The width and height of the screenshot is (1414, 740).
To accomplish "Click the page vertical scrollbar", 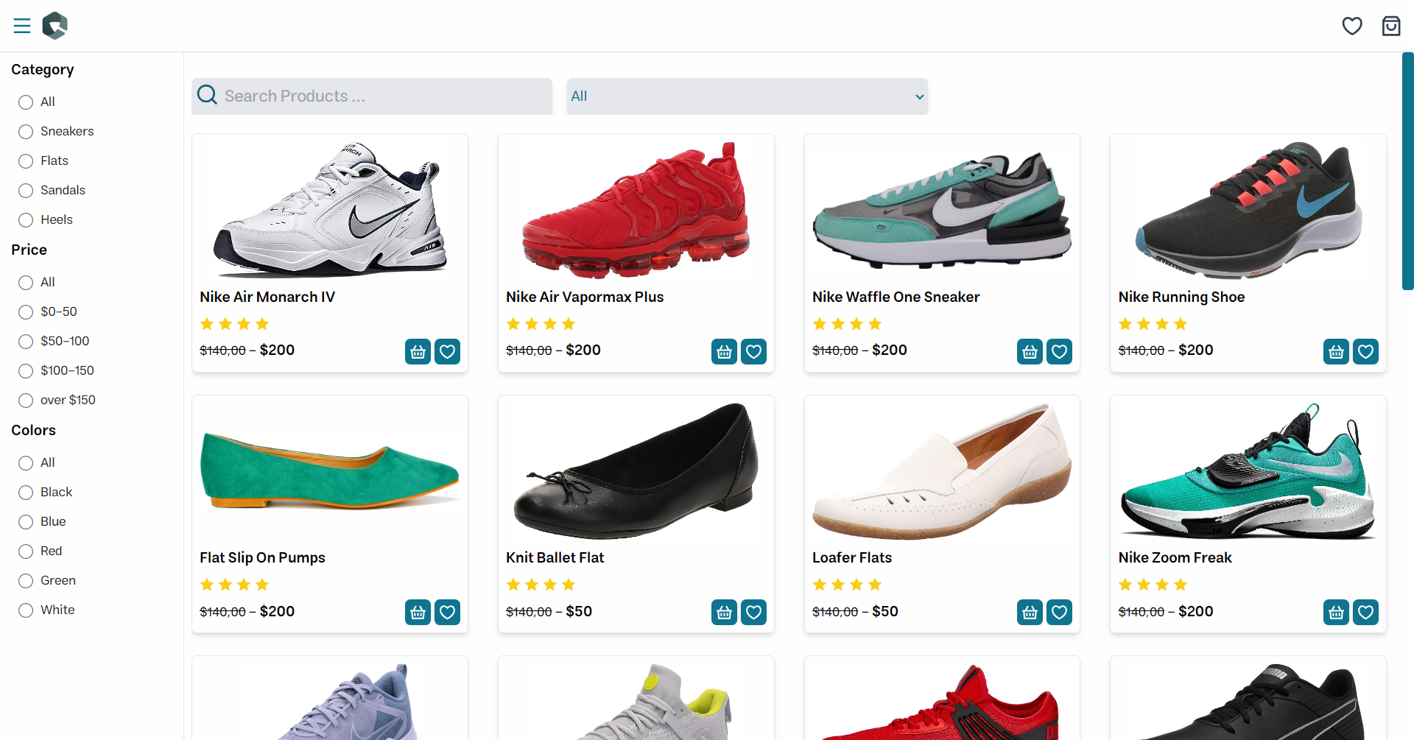I will (x=1407, y=171).
